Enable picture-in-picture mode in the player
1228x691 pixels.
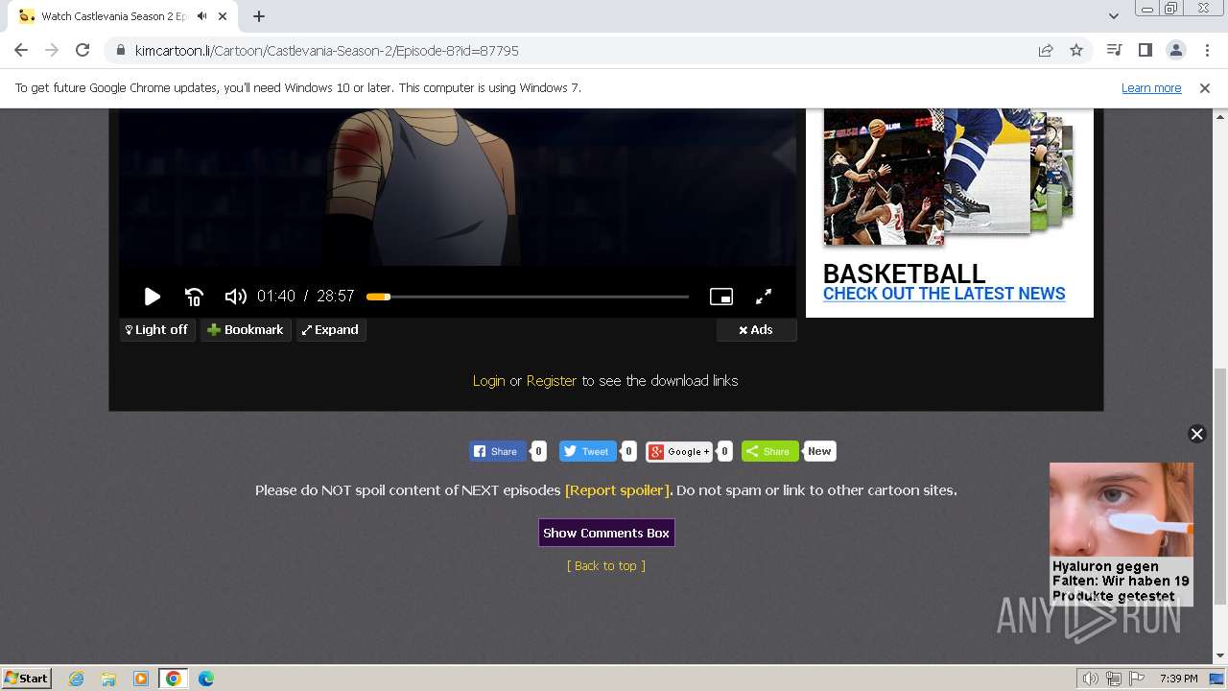721,297
